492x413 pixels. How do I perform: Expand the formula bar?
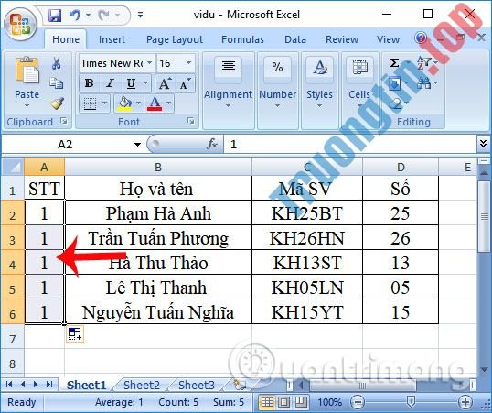[x=484, y=144]
